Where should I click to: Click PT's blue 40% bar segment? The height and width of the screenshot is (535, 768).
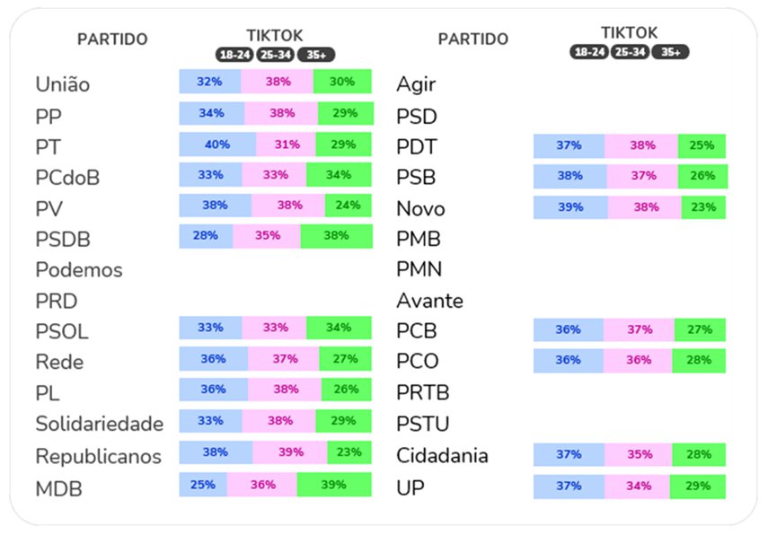point(217,145)
